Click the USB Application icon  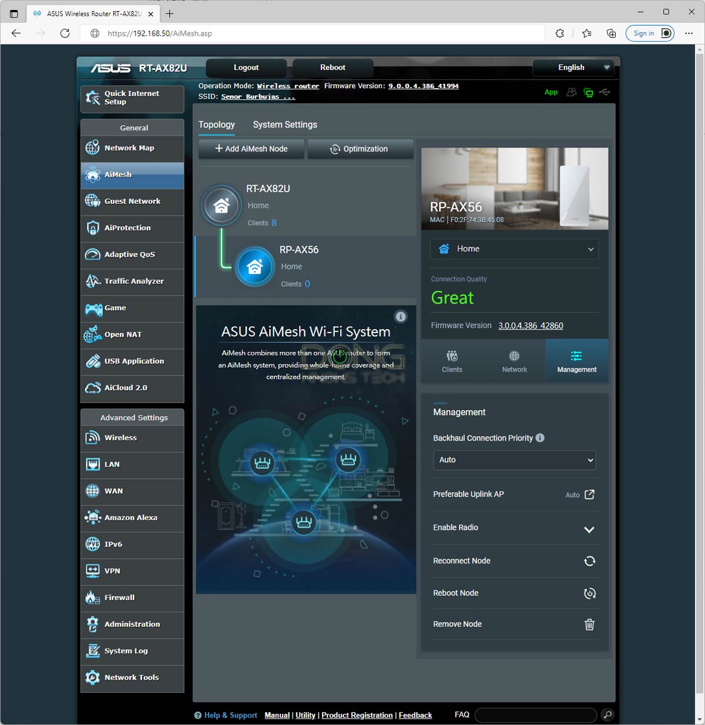(x=93, y=361)
